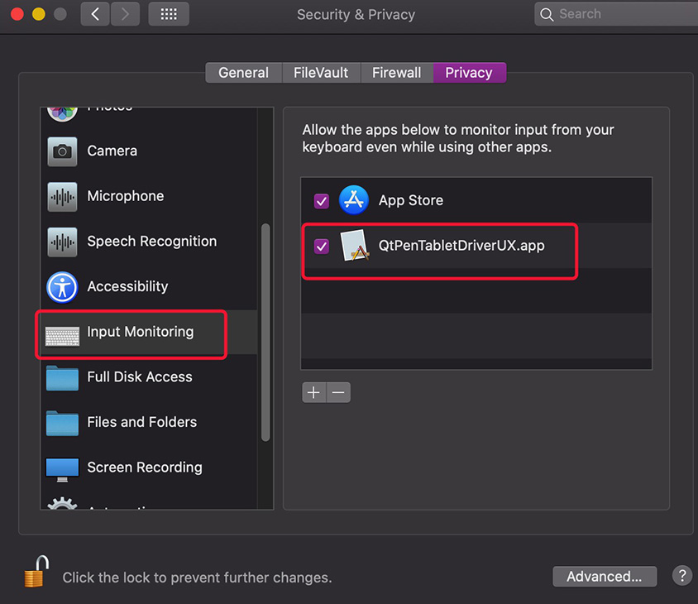Click the yellow minimize window button
Viewport: 698px width, 604px height.
(39, 14)
